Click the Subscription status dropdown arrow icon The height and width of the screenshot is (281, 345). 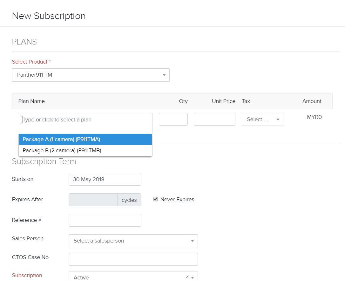[193, 278]
